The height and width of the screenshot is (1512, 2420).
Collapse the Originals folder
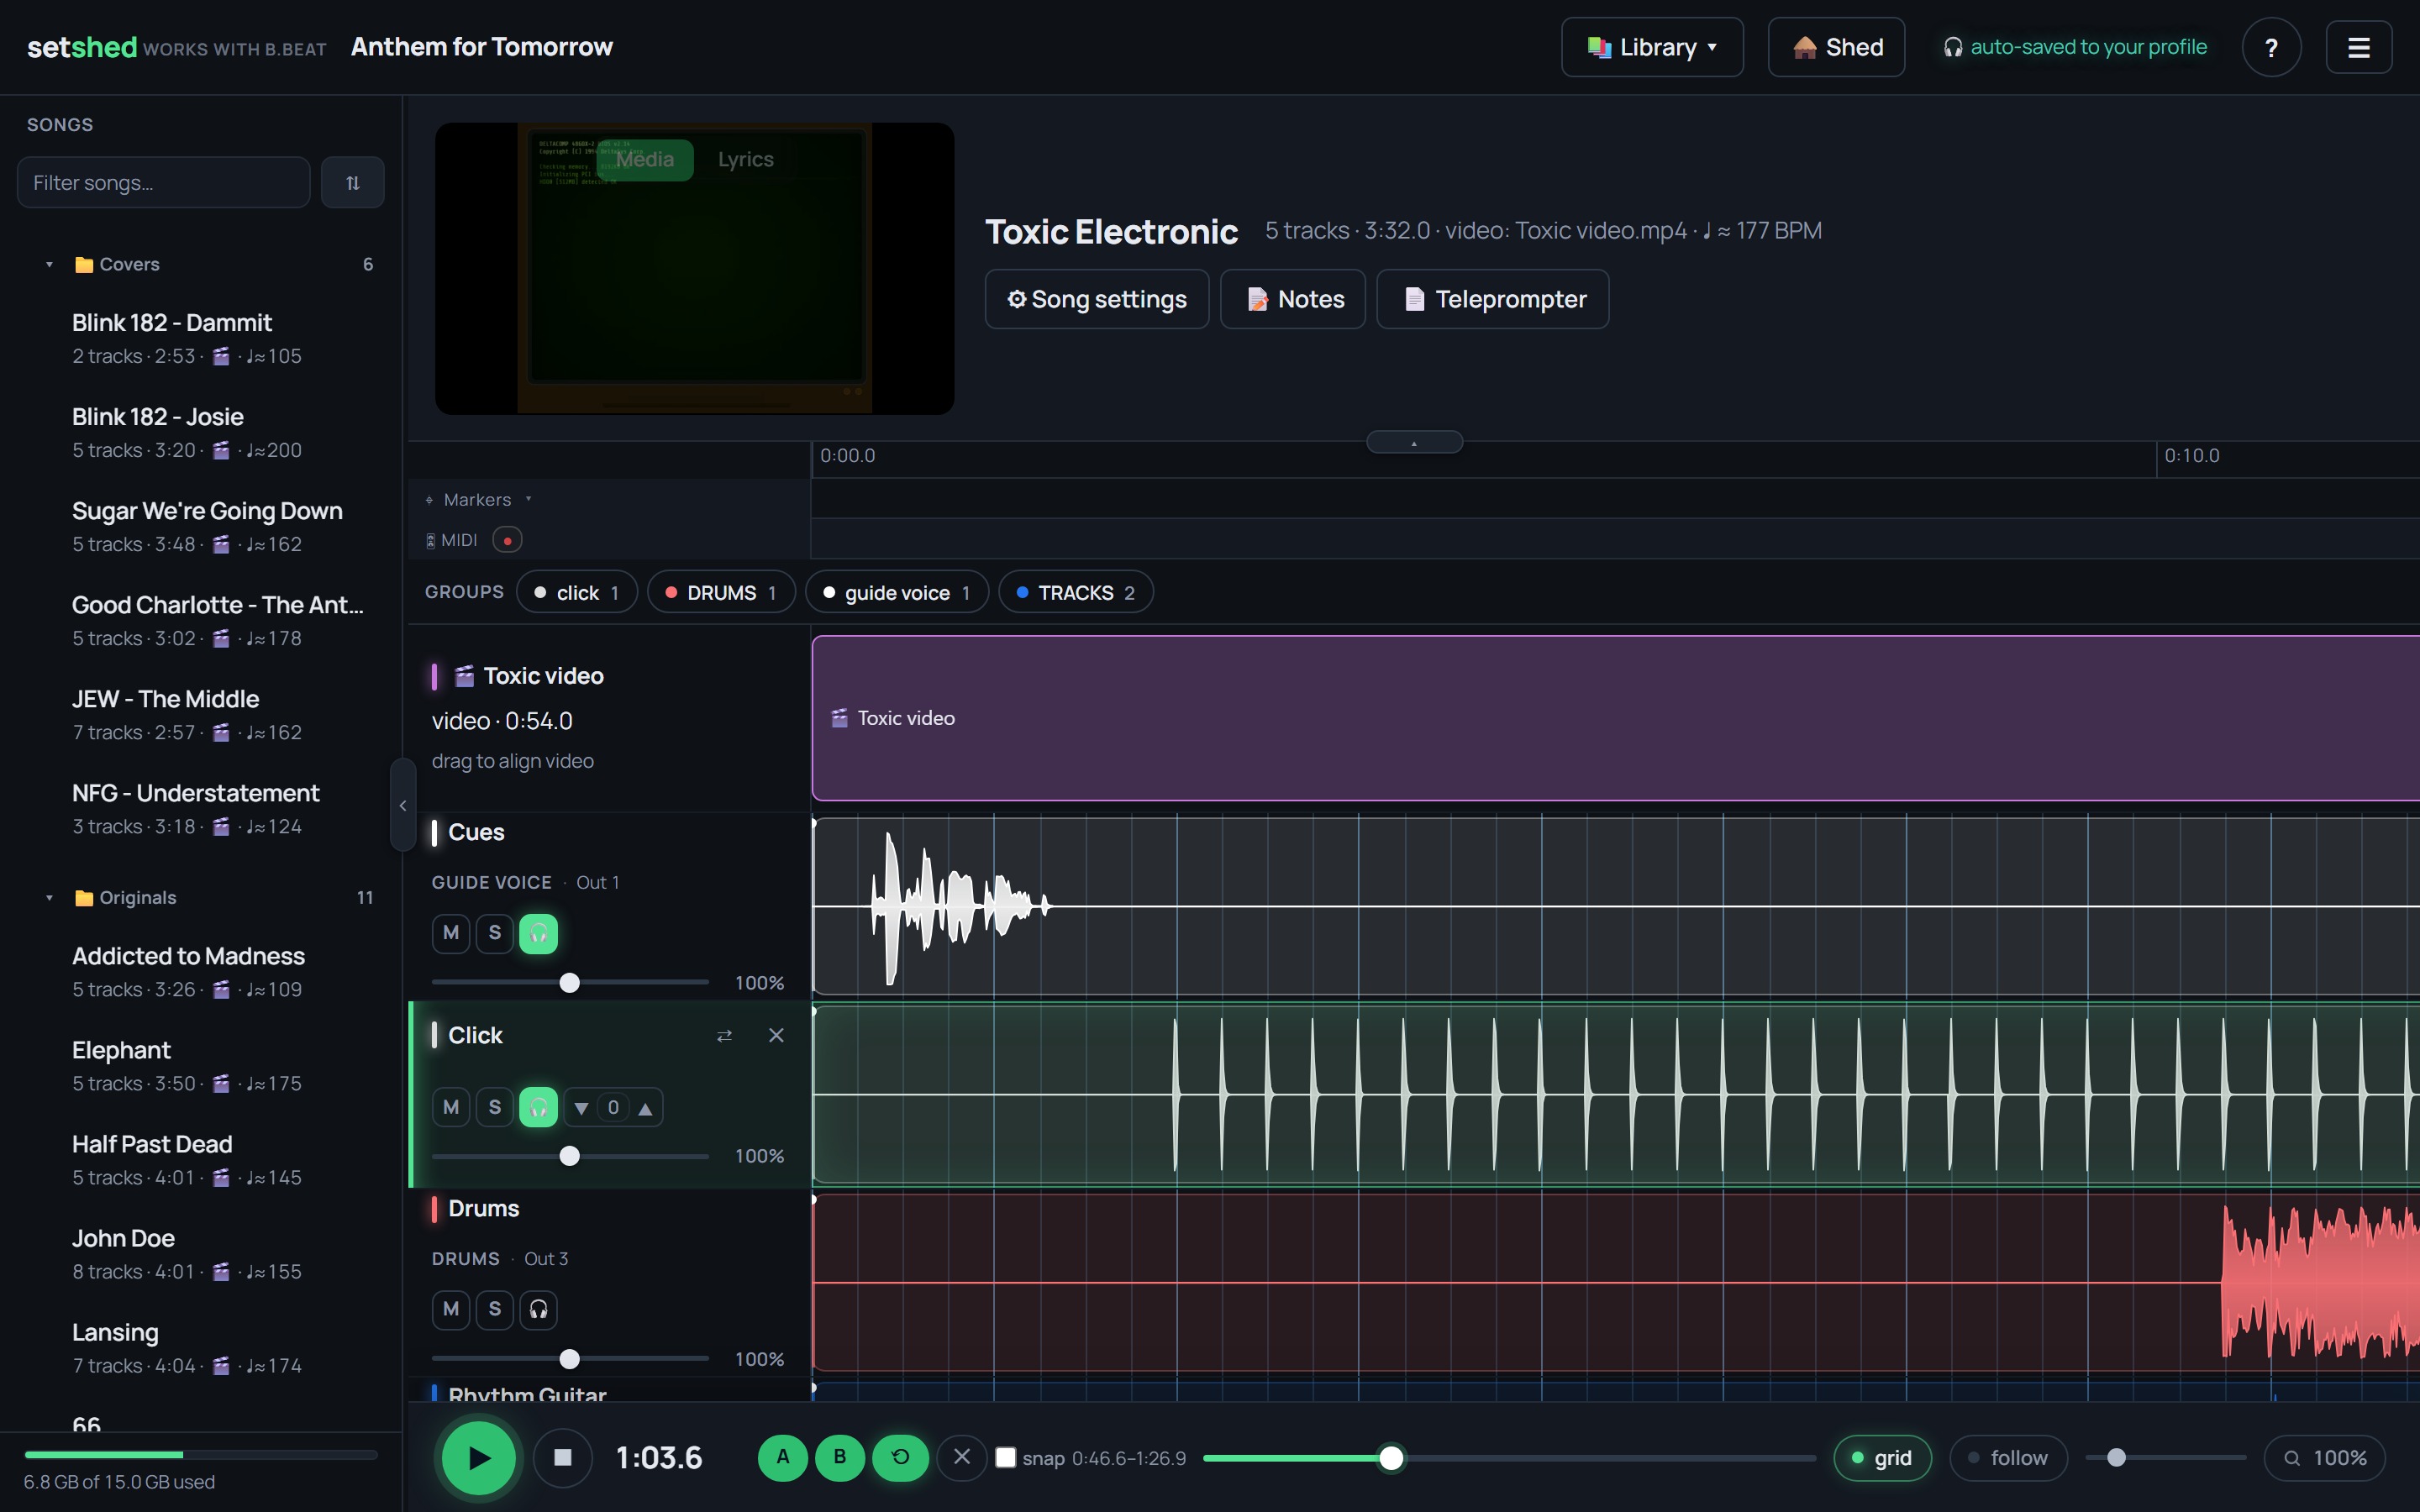coord(49,898)
